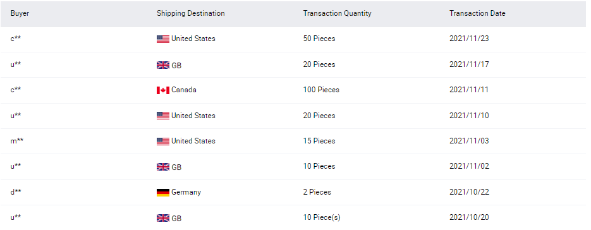Select the 100 Pieces quantity cell

click(x=321, y=90)
